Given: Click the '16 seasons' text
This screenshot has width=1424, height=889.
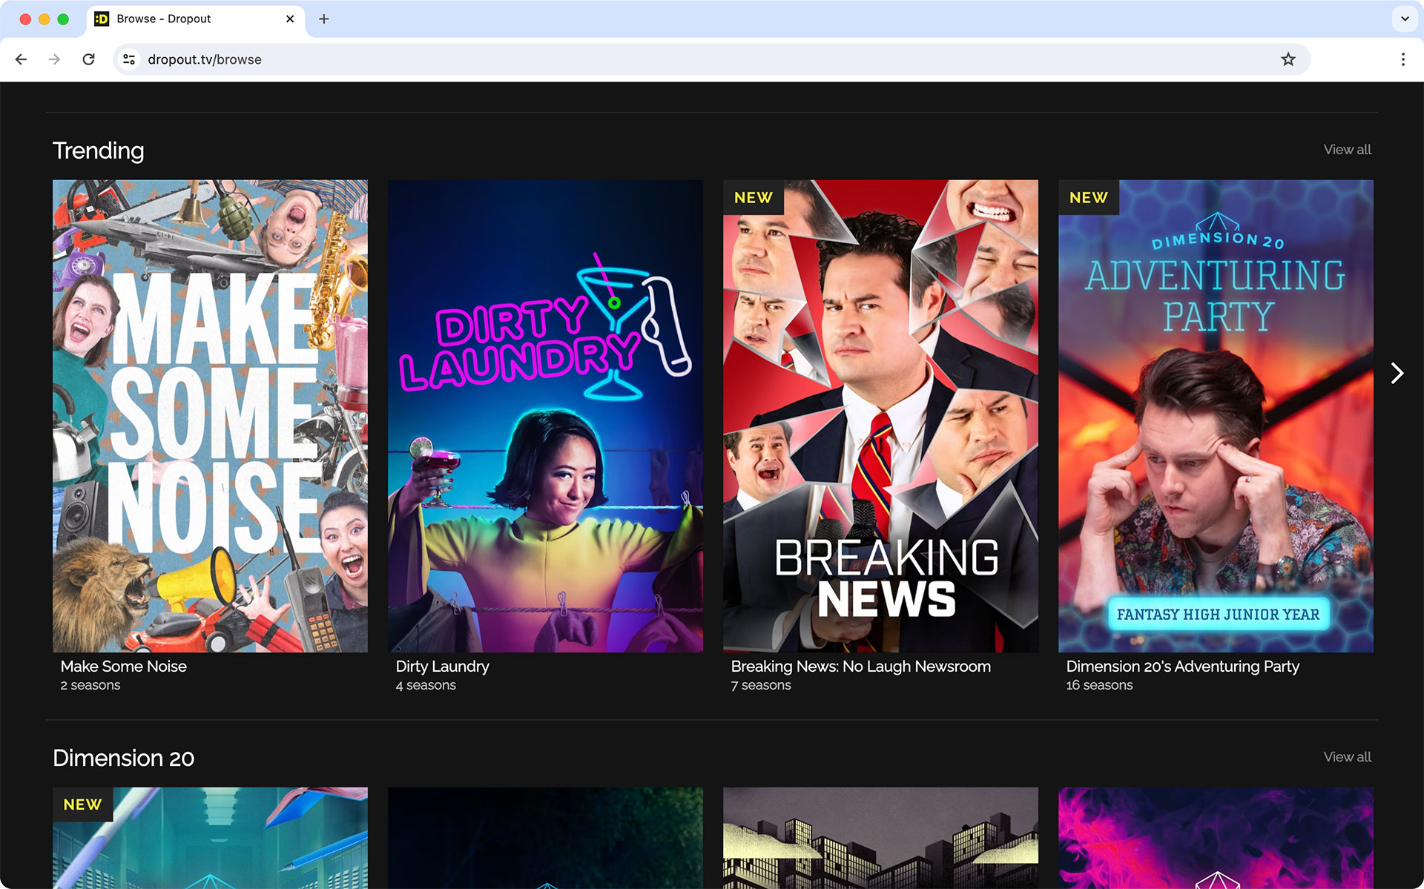Looking at the screenshot, I should 1099,686.
